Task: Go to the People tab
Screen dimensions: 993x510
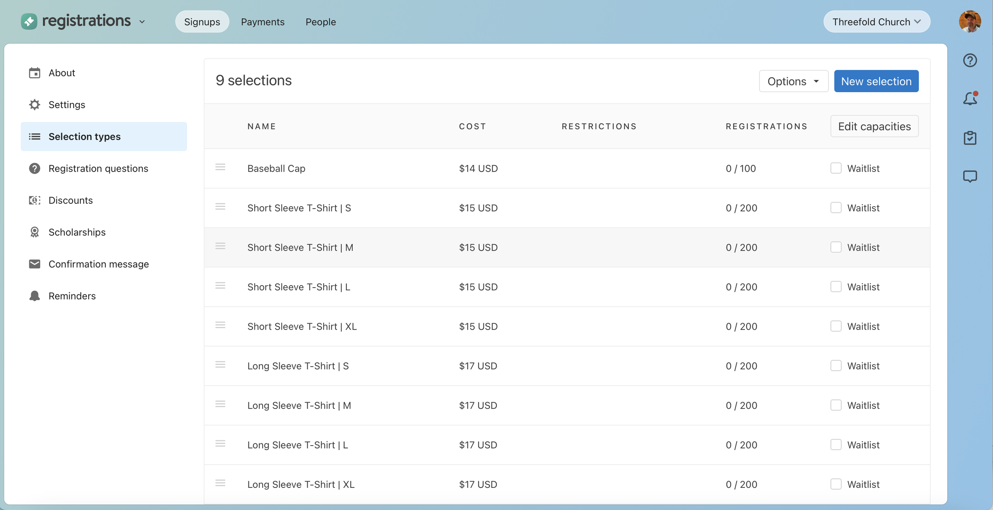Action: tap(321, 22)
